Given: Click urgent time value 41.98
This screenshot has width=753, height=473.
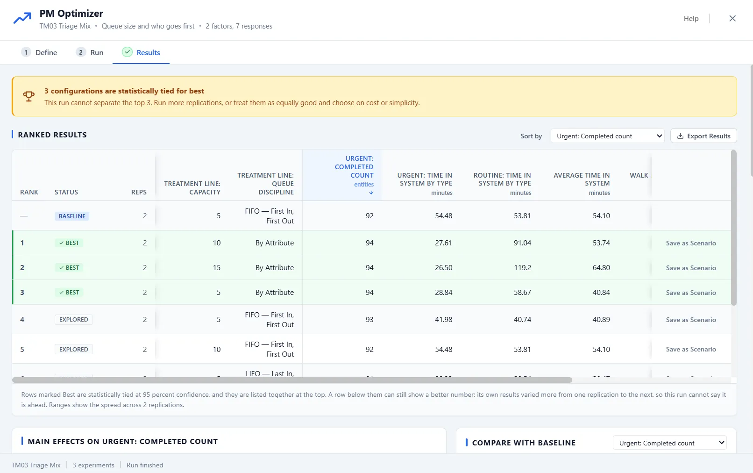Looking at the screenshot, I should (x=443, y=320).
